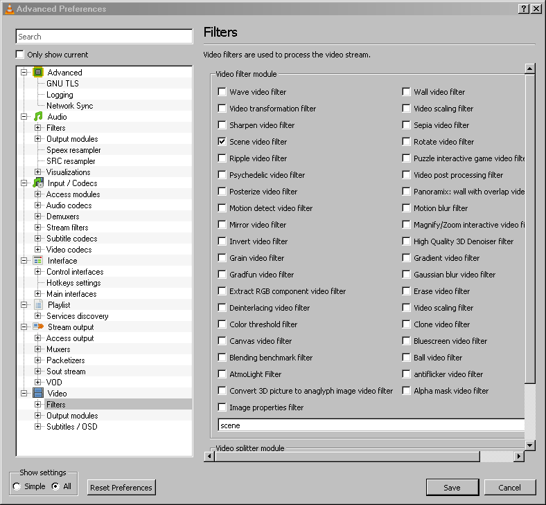Open Muxers in Stream output

tap(58, 349)
